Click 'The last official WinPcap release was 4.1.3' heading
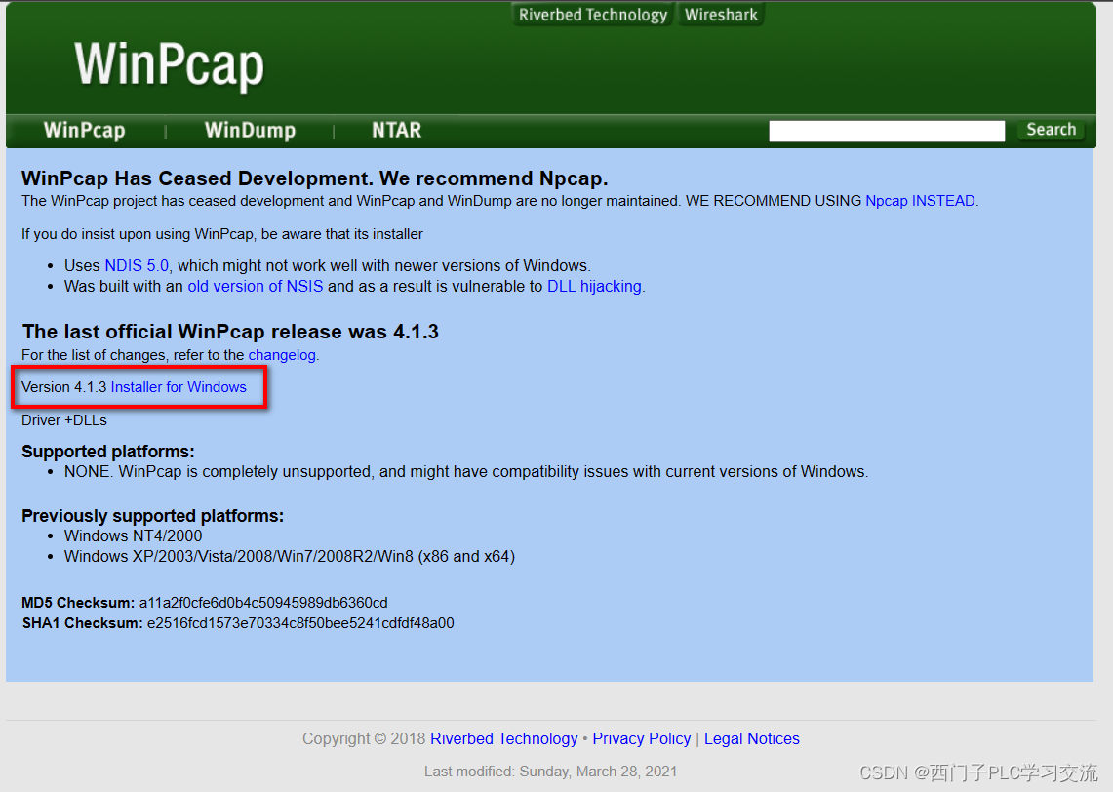The width and height of the screenshot is (1113, 792). click(230, 332)
